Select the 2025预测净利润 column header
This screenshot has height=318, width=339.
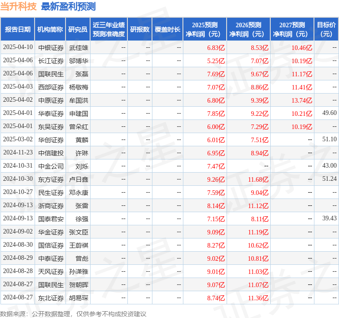pos(205,30)
